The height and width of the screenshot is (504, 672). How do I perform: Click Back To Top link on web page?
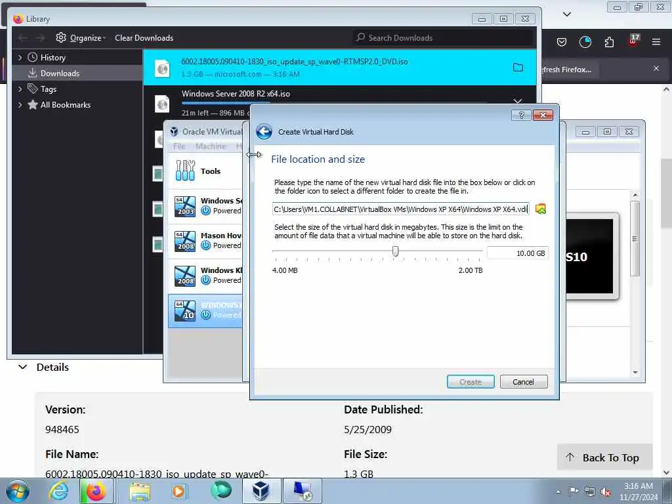[604, 457]
